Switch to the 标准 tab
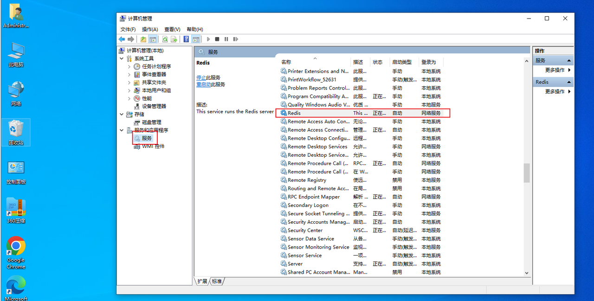Image resolution: width=594 pixels, height=301 pixels. click(217, 282)
